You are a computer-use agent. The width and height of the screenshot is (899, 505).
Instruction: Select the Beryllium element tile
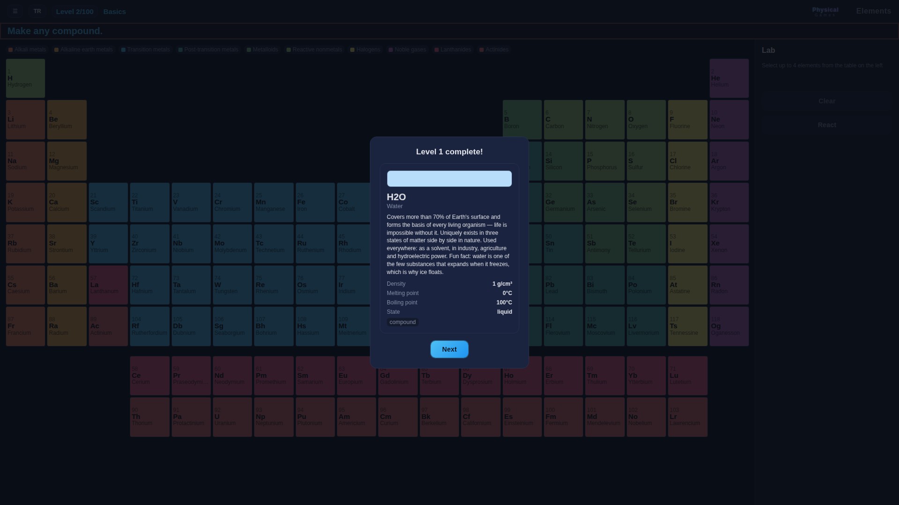click(x=67, y=120)
